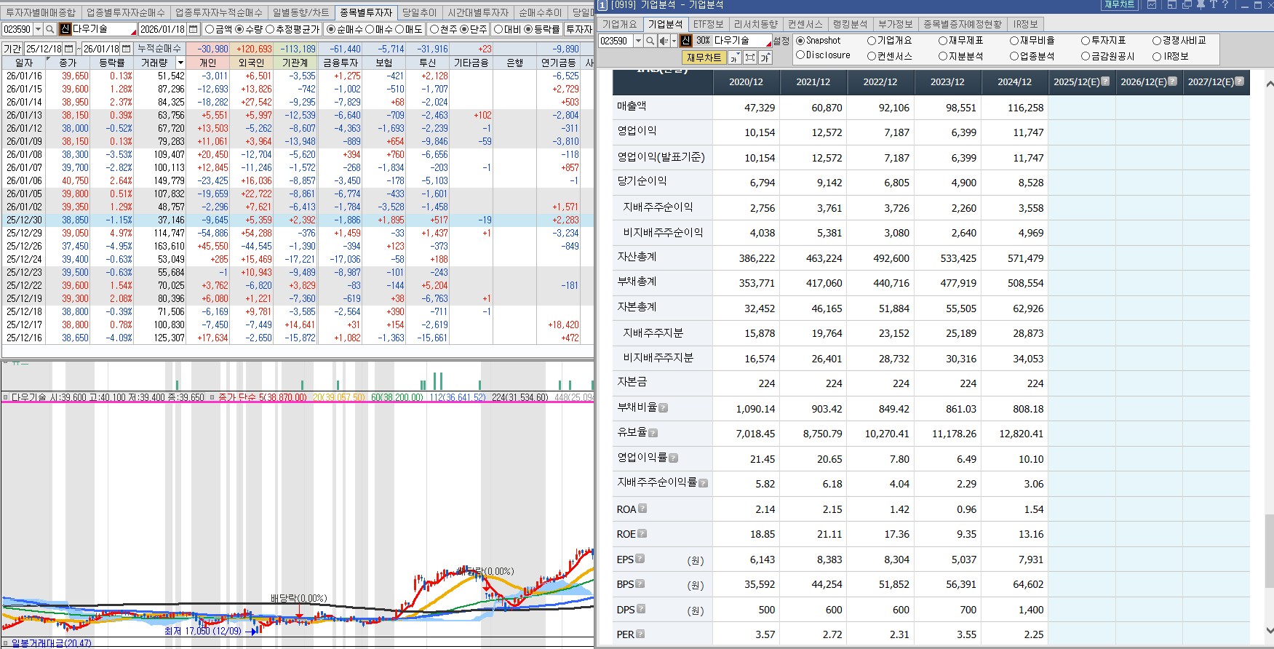Switch to the 리서치동향 tab
Screen dimensions: 1274x649
(x=755, y=24)
